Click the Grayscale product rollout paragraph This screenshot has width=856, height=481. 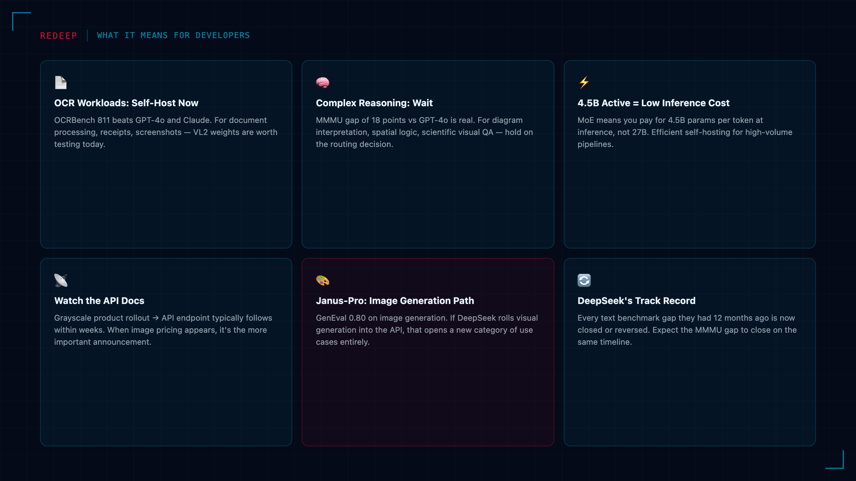163,330
